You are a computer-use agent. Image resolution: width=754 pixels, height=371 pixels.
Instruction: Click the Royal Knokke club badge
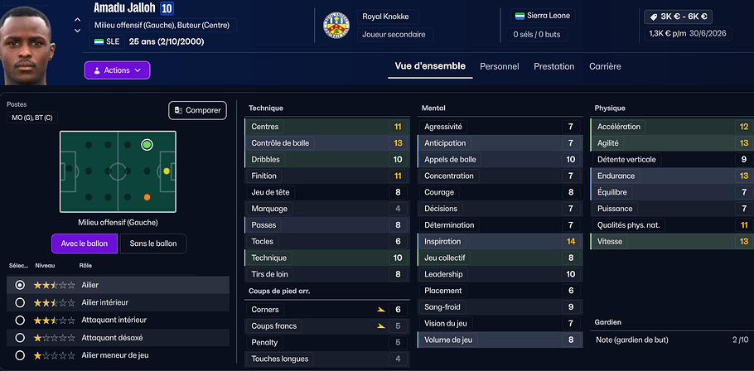point(336,26)
